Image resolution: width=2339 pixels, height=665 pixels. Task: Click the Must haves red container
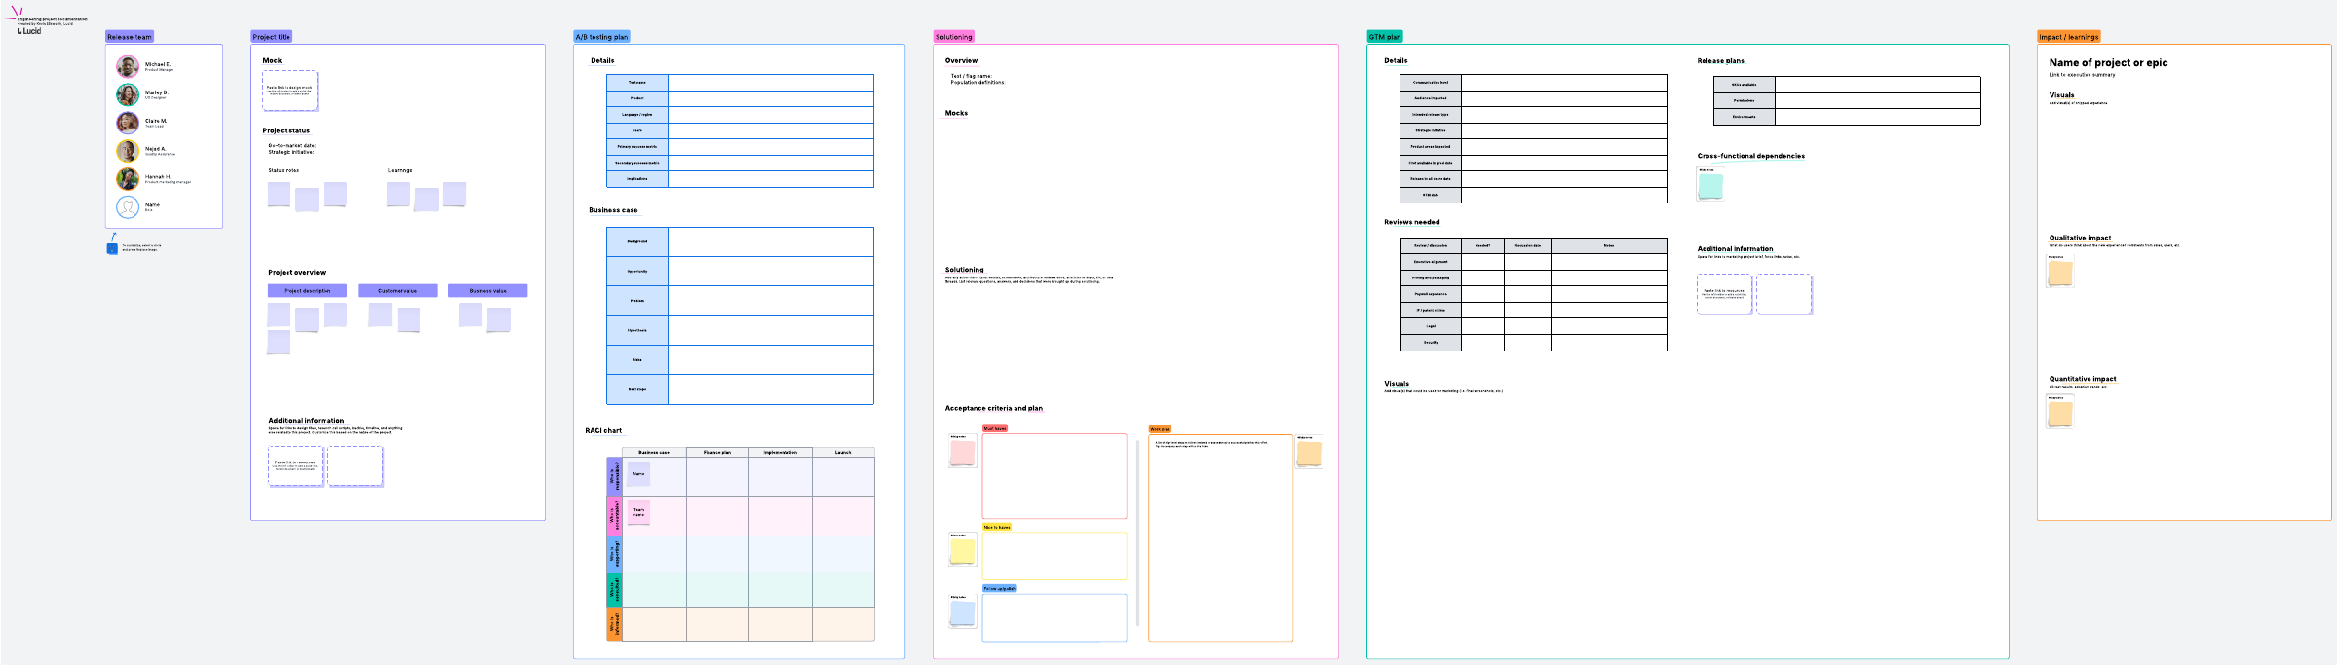click(x=1054, y=476)
